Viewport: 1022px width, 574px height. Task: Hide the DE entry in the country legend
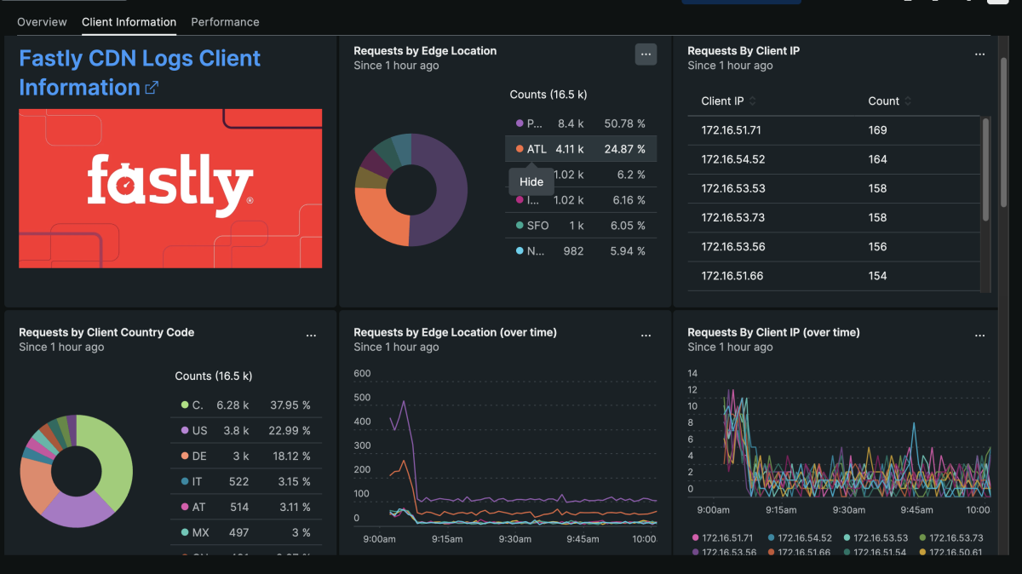click(x=199, y=456)
